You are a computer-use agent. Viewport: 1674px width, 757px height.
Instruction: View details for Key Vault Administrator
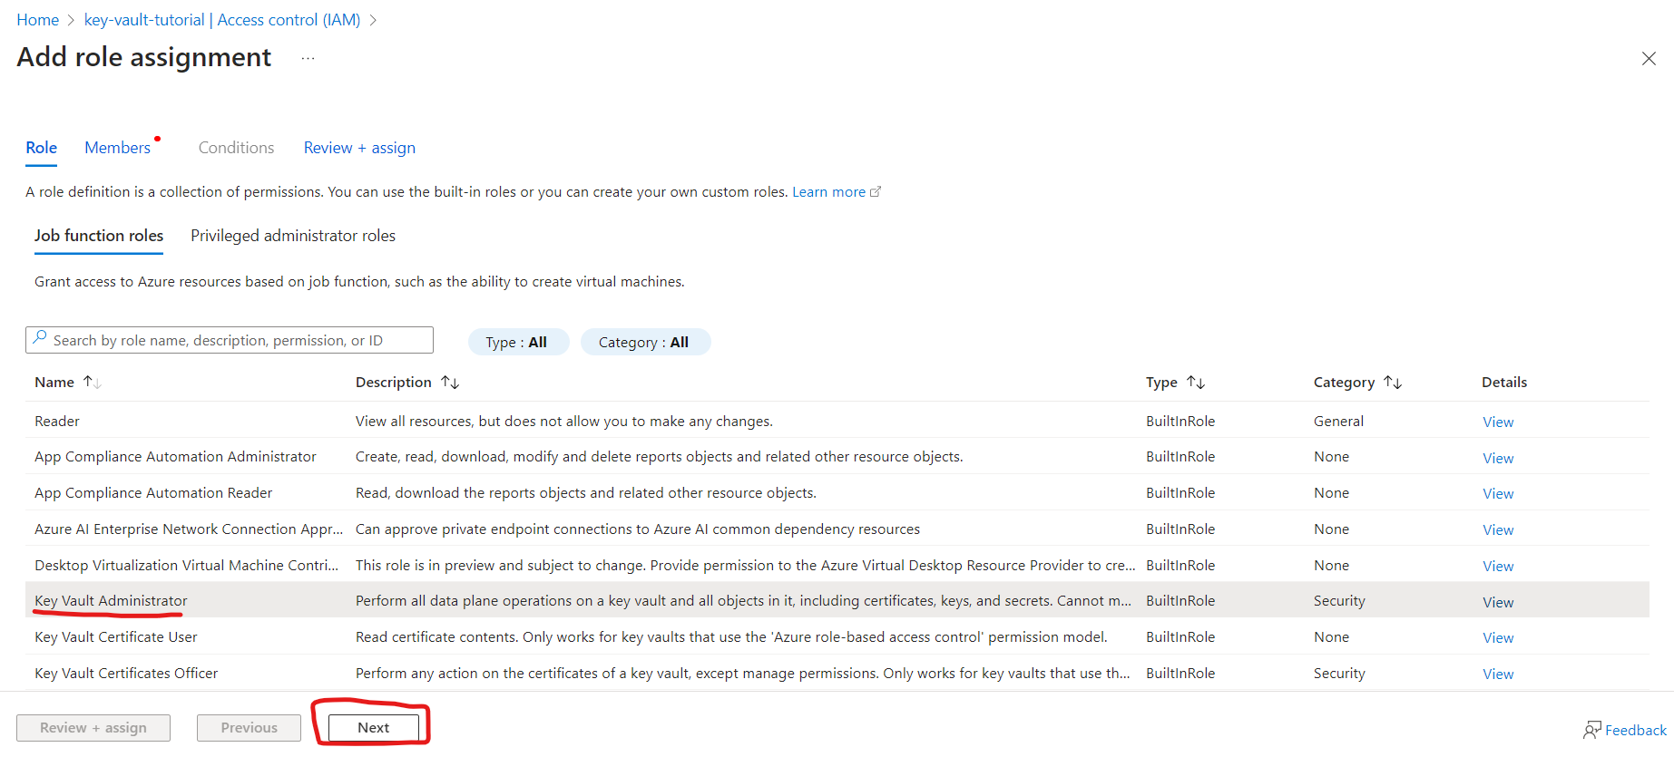[x=1498, y=602]
